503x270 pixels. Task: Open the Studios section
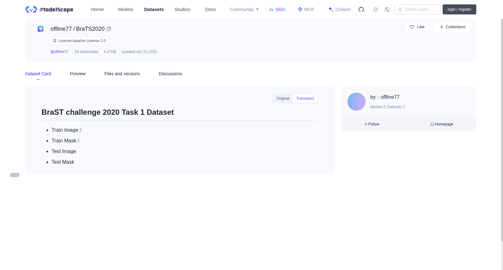point(182,9)
